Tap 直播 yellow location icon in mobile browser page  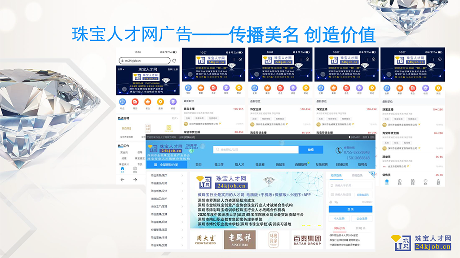(160, 102)
